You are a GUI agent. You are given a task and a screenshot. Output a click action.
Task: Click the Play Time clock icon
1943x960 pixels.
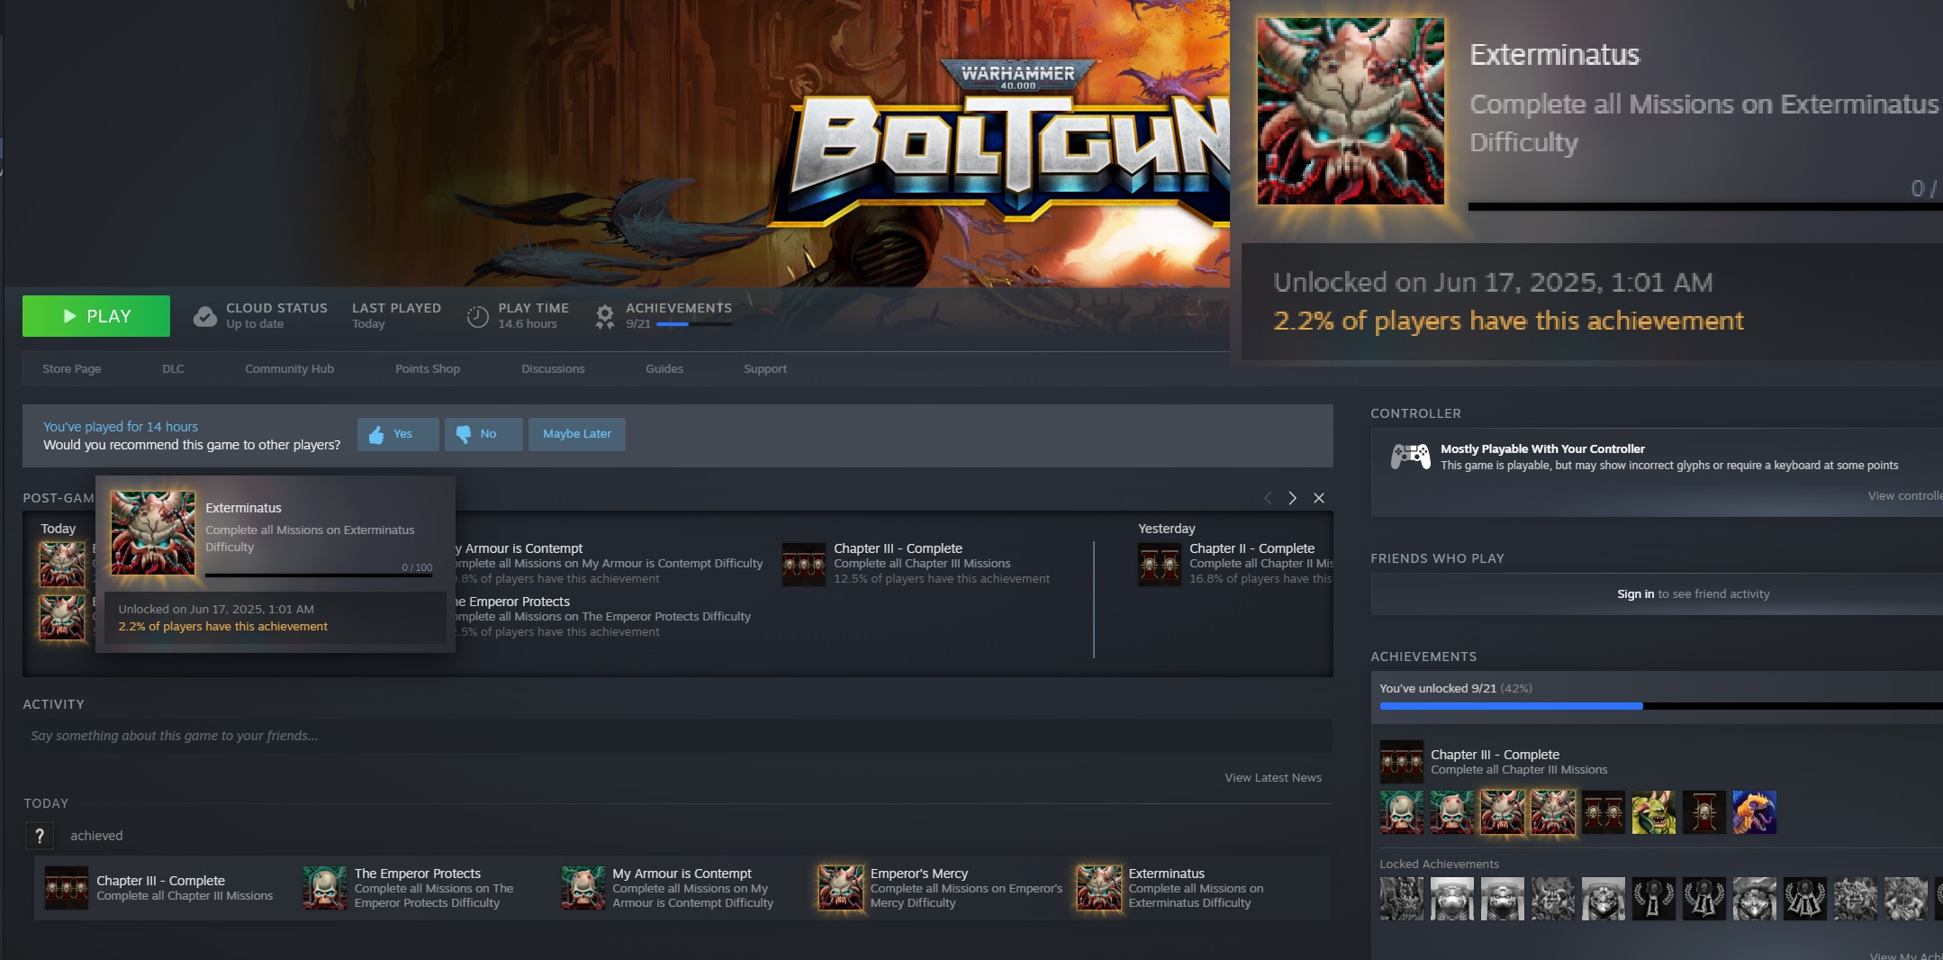(x=477, y=316)
